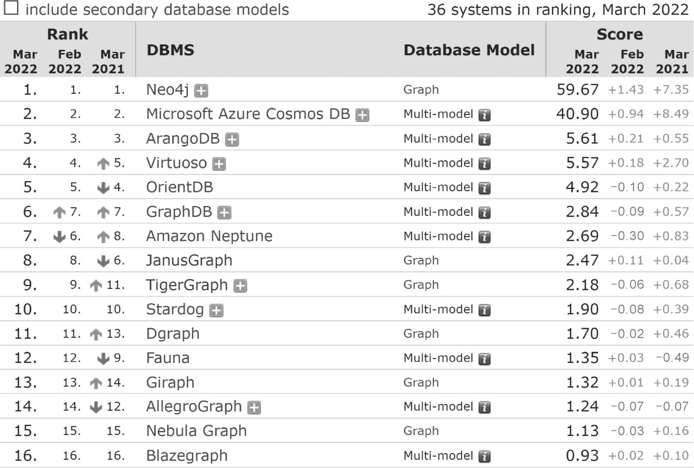Click plus icon next to Virtuoso

pyautogui.click(x=219, y=164)
